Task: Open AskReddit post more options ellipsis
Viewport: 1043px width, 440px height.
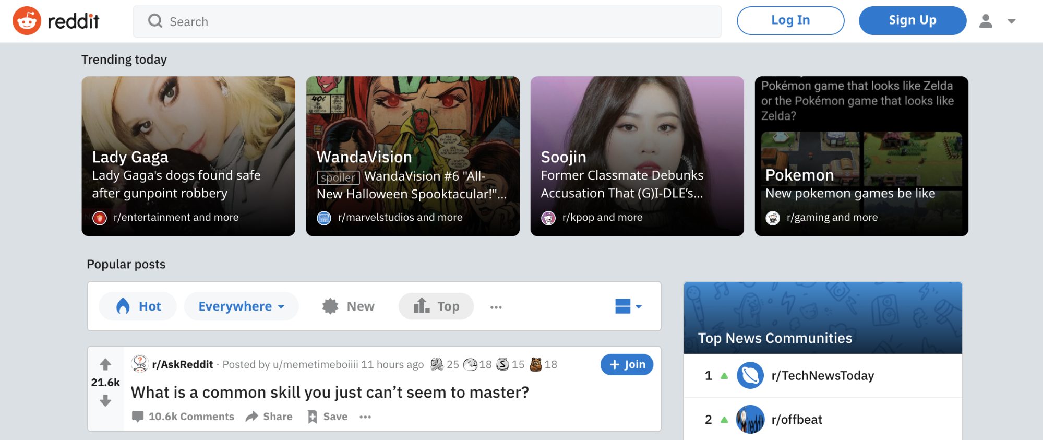Action: tap(365, 417)
